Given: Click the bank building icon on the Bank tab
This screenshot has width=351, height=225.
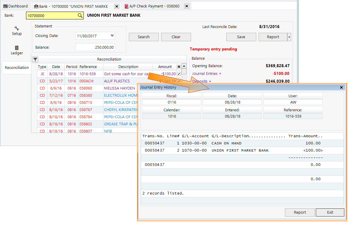Looking at the screenshot, I should [36, 6].
